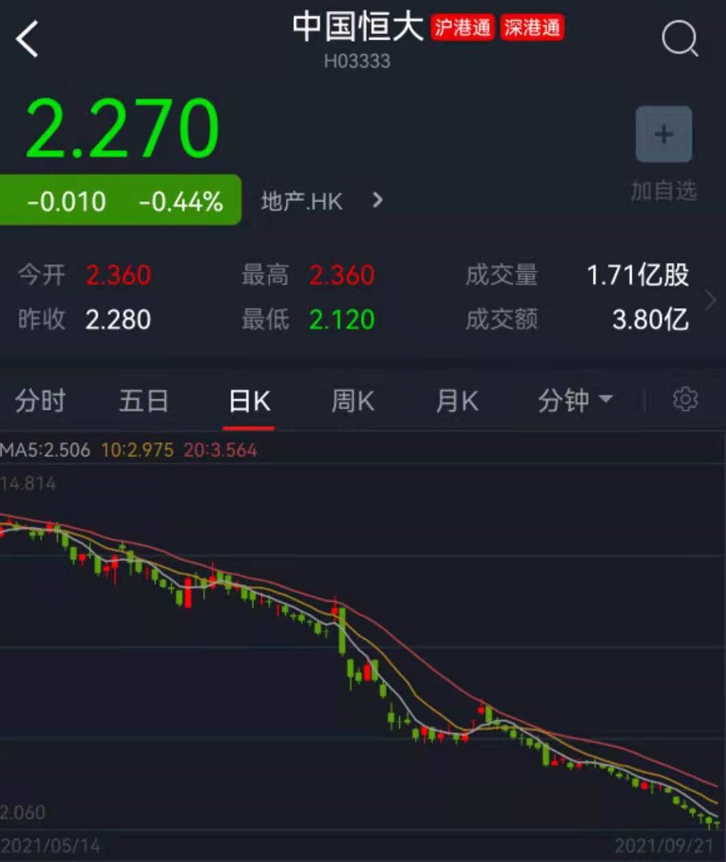Image resolution: width=726 pixels, height=862 pixels.
Task: Switch to the 分时 tab
Action: 40,400
